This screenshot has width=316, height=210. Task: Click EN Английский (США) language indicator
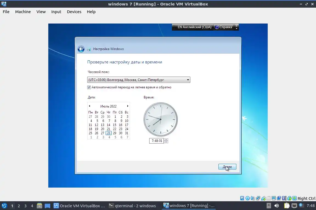[x=194, y=27]
